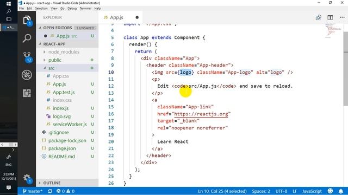Select App.js under Open Editors
Image resolution: width=348 pixels, height=195 pixels.
coord(67,36)
